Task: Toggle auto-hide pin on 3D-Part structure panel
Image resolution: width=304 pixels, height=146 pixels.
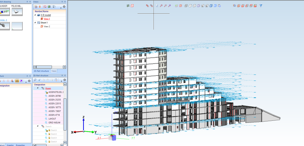Action: pyautogui.click(x=62, y=76)
